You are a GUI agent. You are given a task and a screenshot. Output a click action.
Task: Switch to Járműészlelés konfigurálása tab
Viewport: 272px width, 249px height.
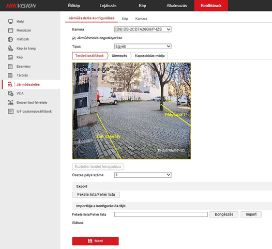point(92,18)
